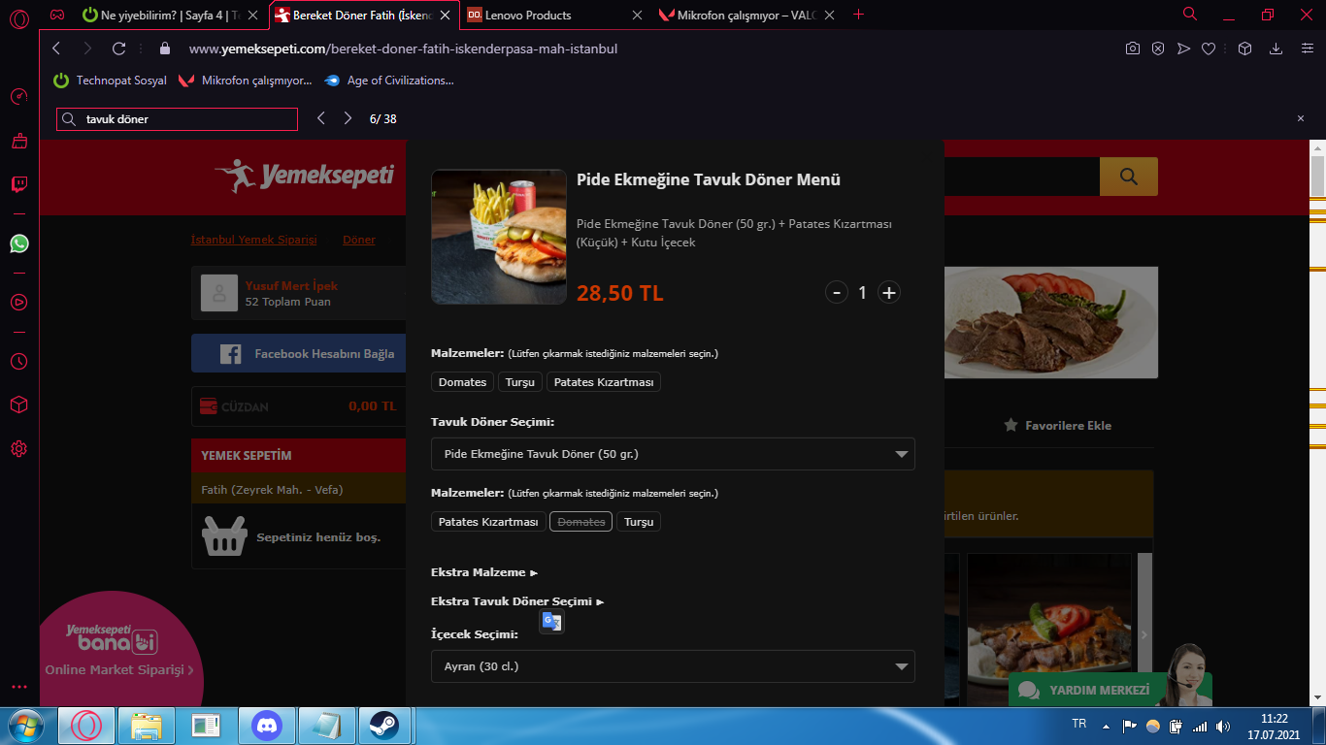Viewport: 1326px width, 745px height.
Task: Click the TR input language indicator
Action: coord(1078,725)
